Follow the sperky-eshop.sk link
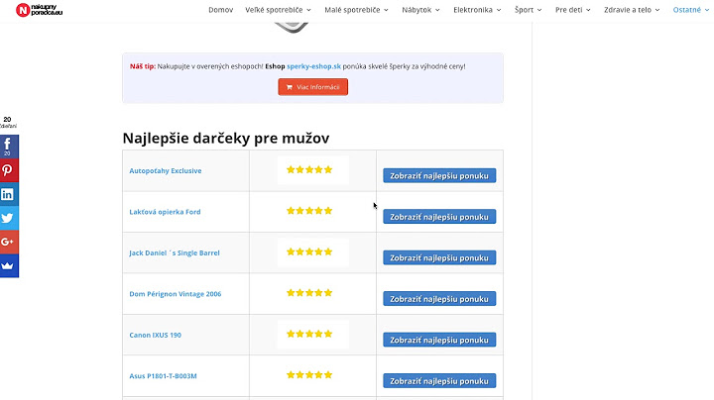Viewport: 714px width, 400px height. click(x=313, y=66)
